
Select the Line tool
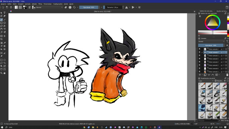tap(5, 20)
